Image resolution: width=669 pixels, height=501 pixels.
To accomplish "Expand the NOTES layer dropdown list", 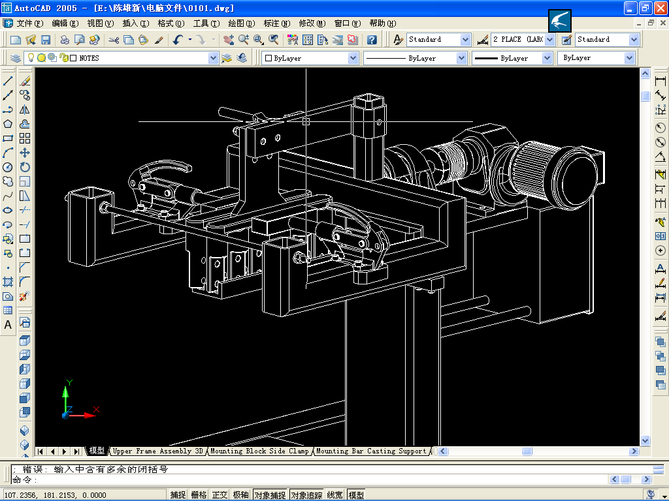I will [214, 58].
